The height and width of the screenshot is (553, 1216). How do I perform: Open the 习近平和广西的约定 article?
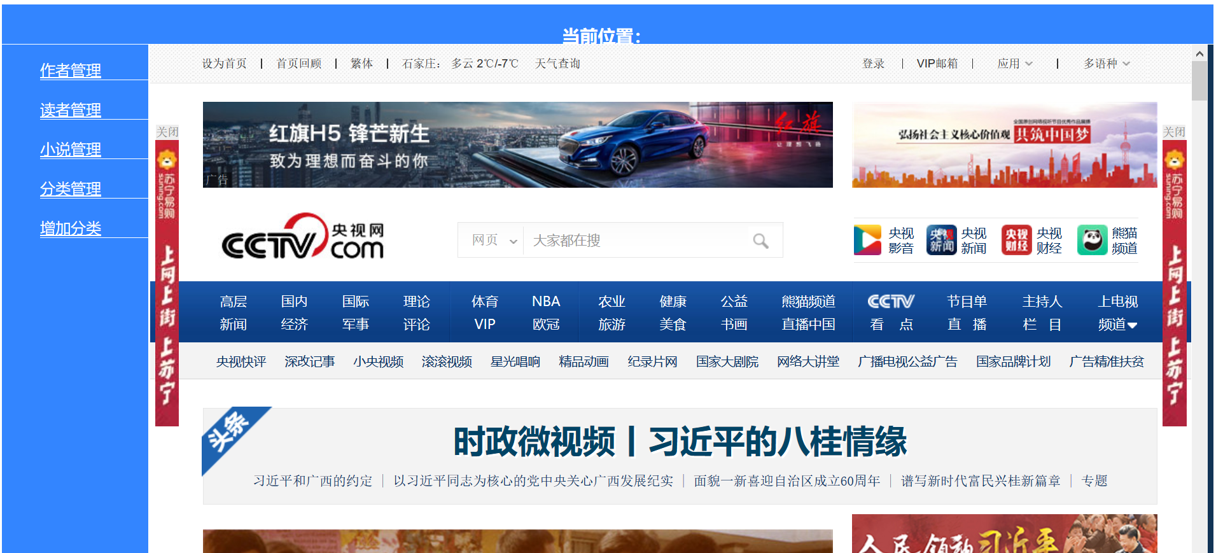pos(313,481)
